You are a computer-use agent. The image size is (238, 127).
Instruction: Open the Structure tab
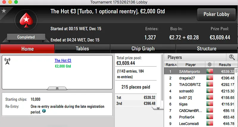206,49
